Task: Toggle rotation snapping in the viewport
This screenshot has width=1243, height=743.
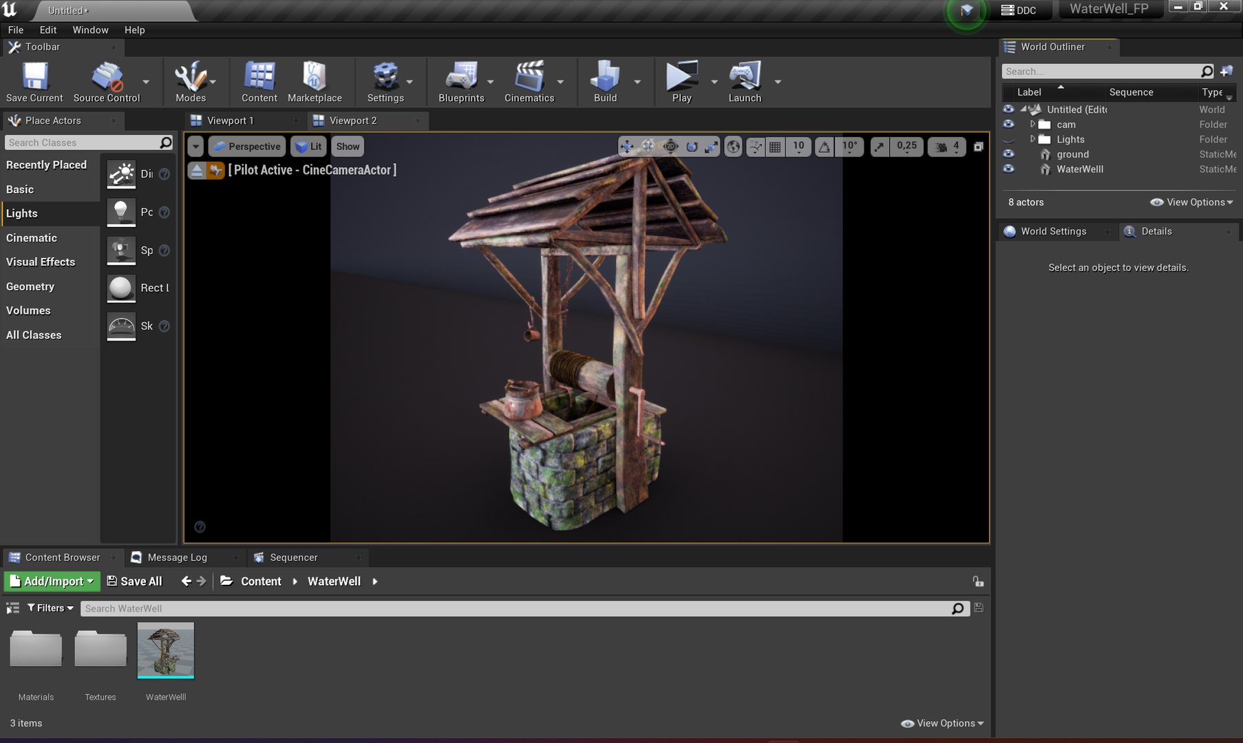Action: [x=824, y=147]
